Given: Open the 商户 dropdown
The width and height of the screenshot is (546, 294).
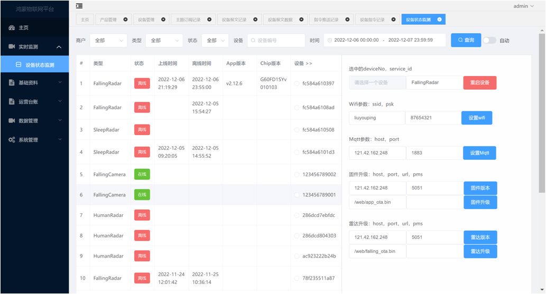Looking at the screenshot, I should point(108,40).
